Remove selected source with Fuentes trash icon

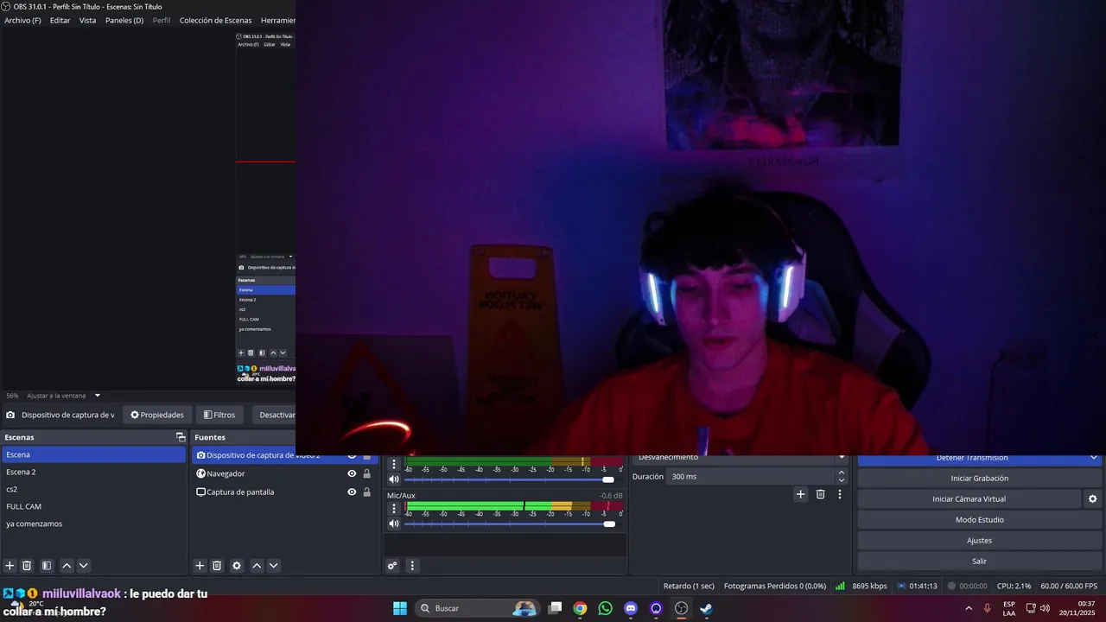point(217,566)
